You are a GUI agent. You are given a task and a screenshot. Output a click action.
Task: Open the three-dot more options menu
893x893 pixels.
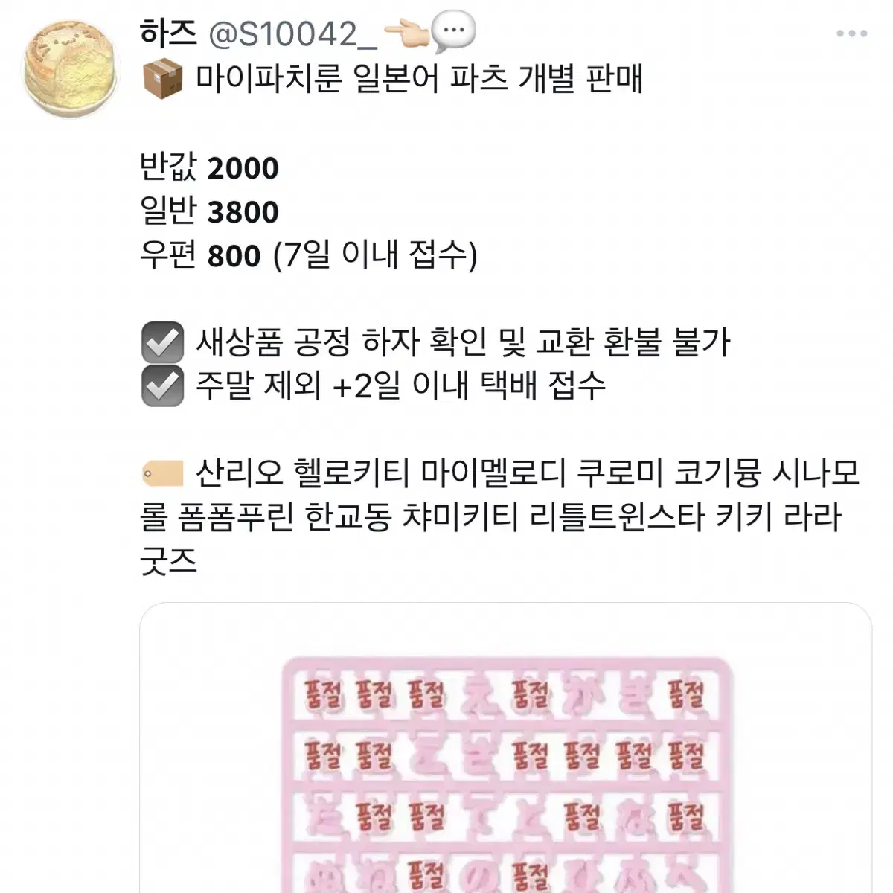tap(852, 33)
